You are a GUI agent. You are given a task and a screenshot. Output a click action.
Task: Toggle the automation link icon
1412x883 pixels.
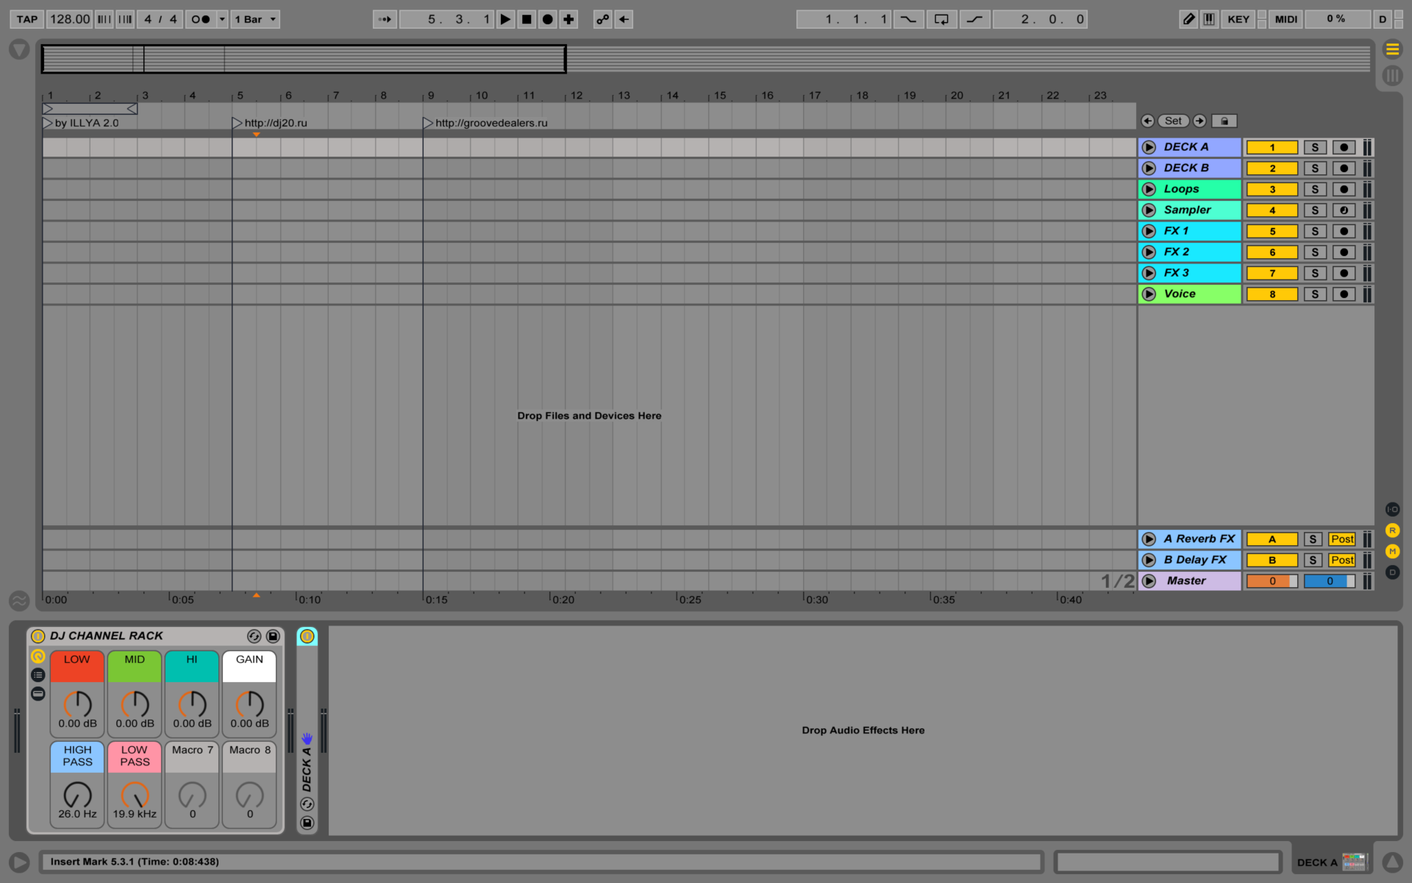(x=603, y=19)
